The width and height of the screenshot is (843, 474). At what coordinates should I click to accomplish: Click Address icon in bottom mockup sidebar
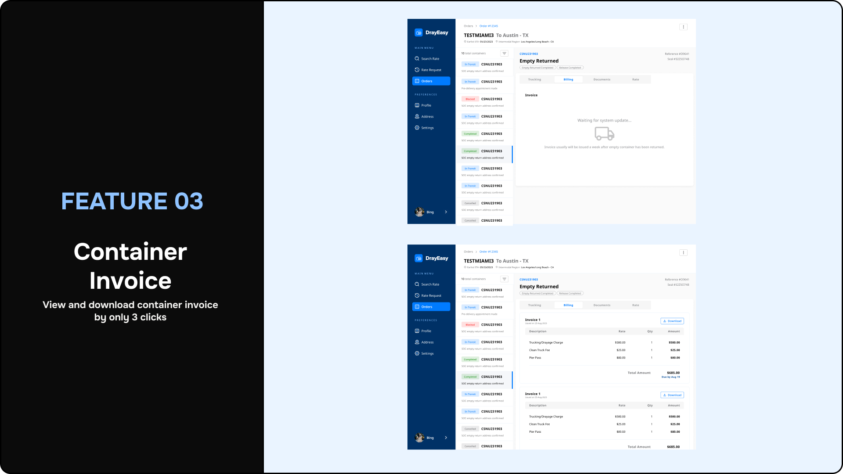click(417, 342)
